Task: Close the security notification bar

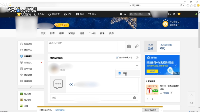Action: 161,110
